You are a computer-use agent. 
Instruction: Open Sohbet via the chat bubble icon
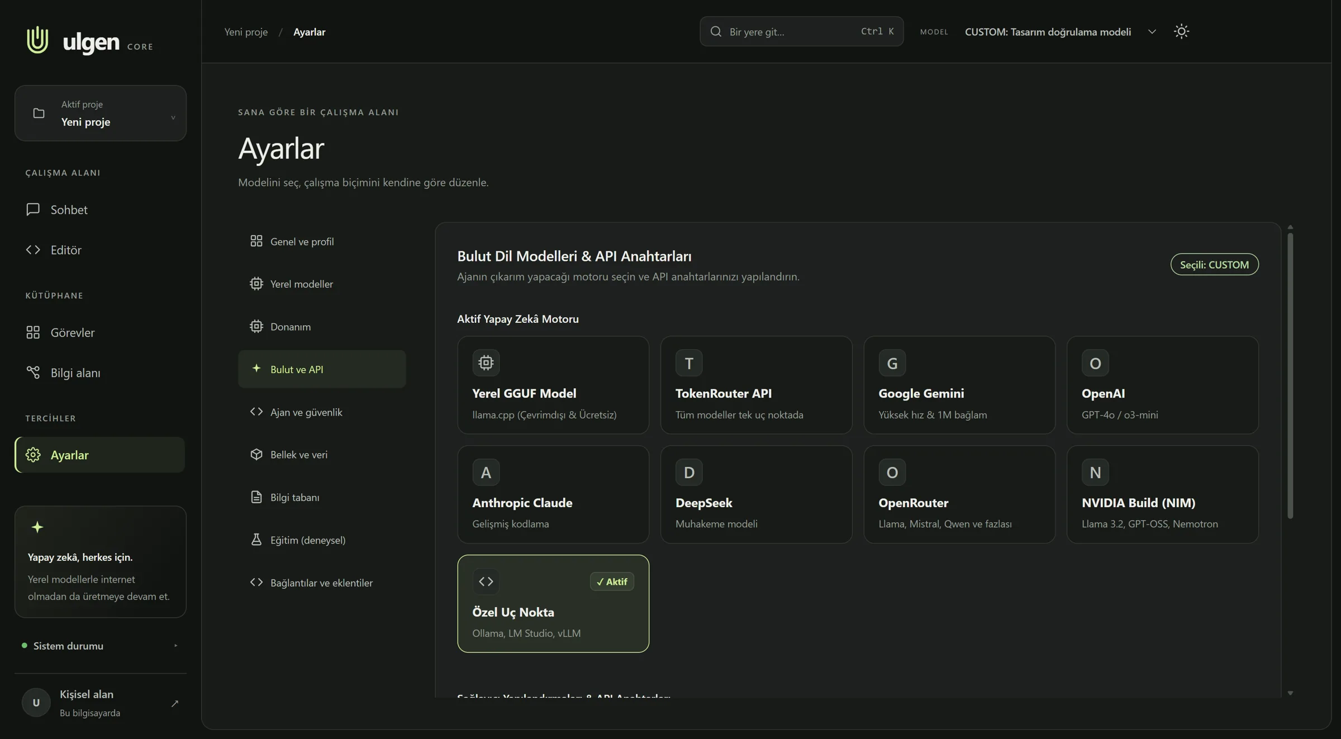click(33, 209)
